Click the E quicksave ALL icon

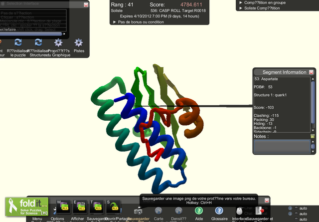[x=80, y=207]
